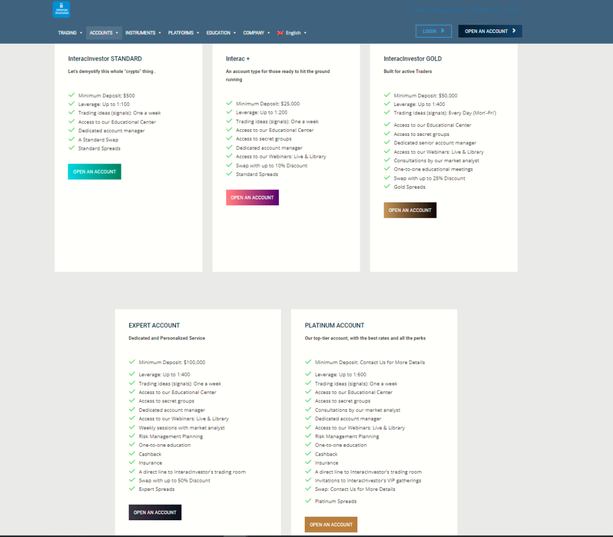Image resolution: width=613 pixels, height=537 pixels.
Task: Click checkmark beside Minimum Deposit: $100,000
Action: 132,362
